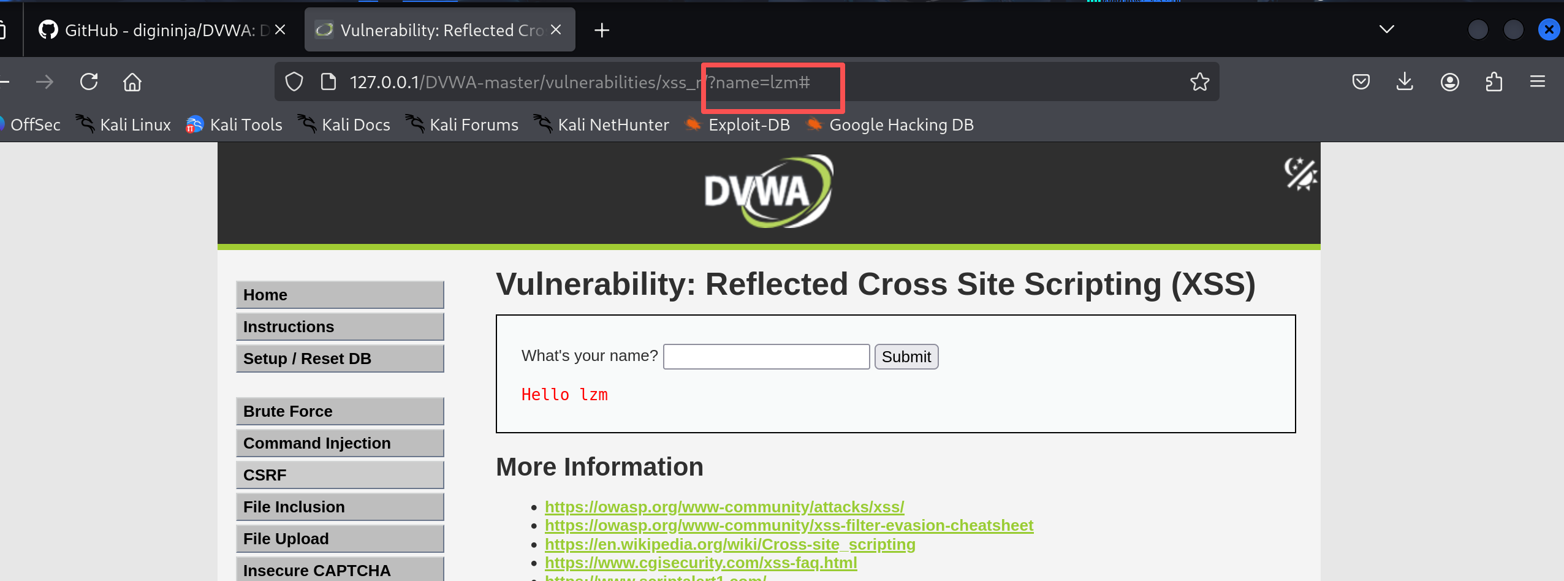
Task: Close the GitHub DVWA tab
Action: [x=280, y=29]
